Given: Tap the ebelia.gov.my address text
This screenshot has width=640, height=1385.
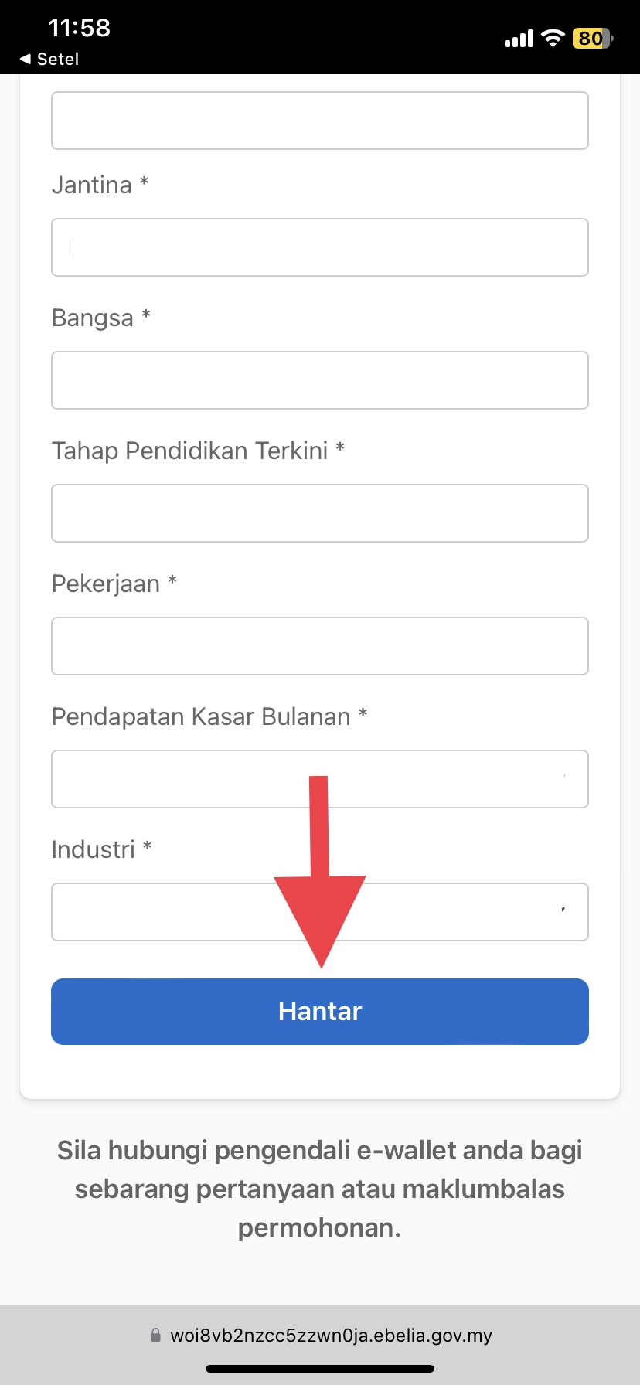Looking at the screenshot, I should pyautogui.click(x=331, y=1335).
